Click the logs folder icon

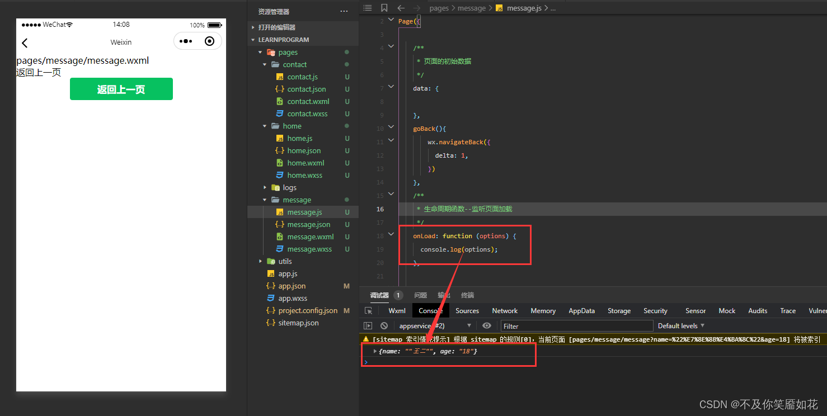[x=275, y=188]
